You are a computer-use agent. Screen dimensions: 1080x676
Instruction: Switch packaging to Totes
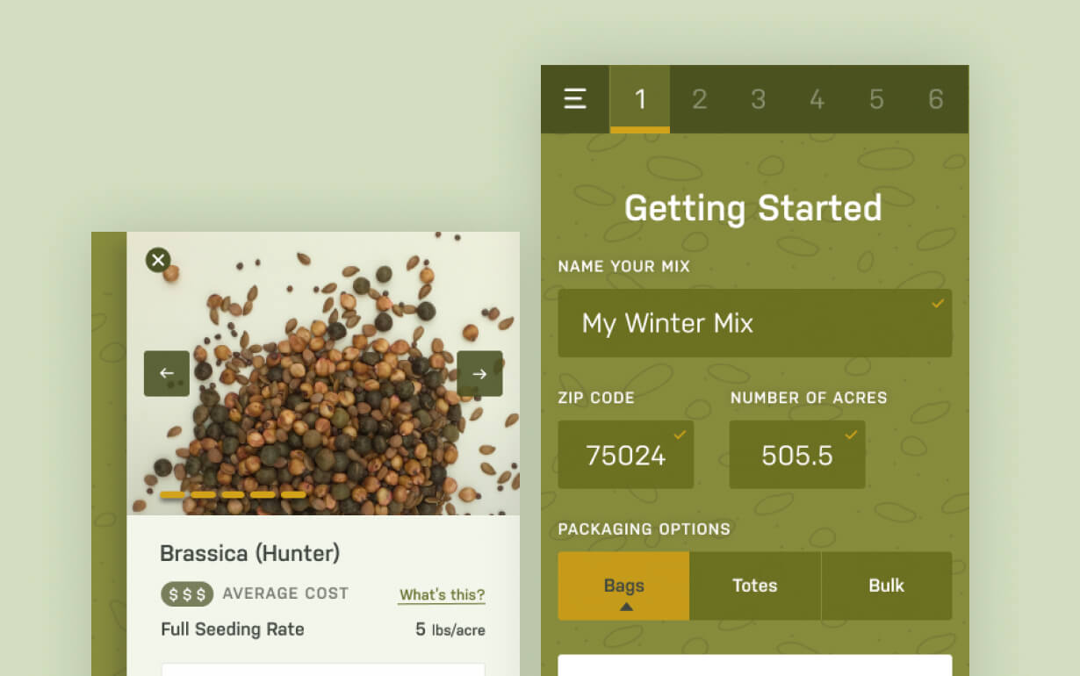[x=755, y=586]
